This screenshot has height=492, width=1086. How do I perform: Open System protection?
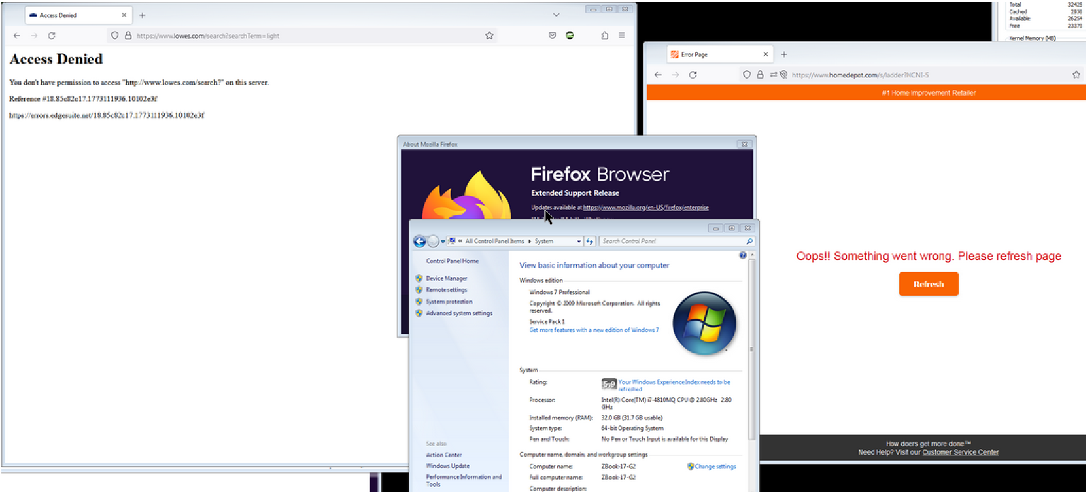tap(449, 302)
